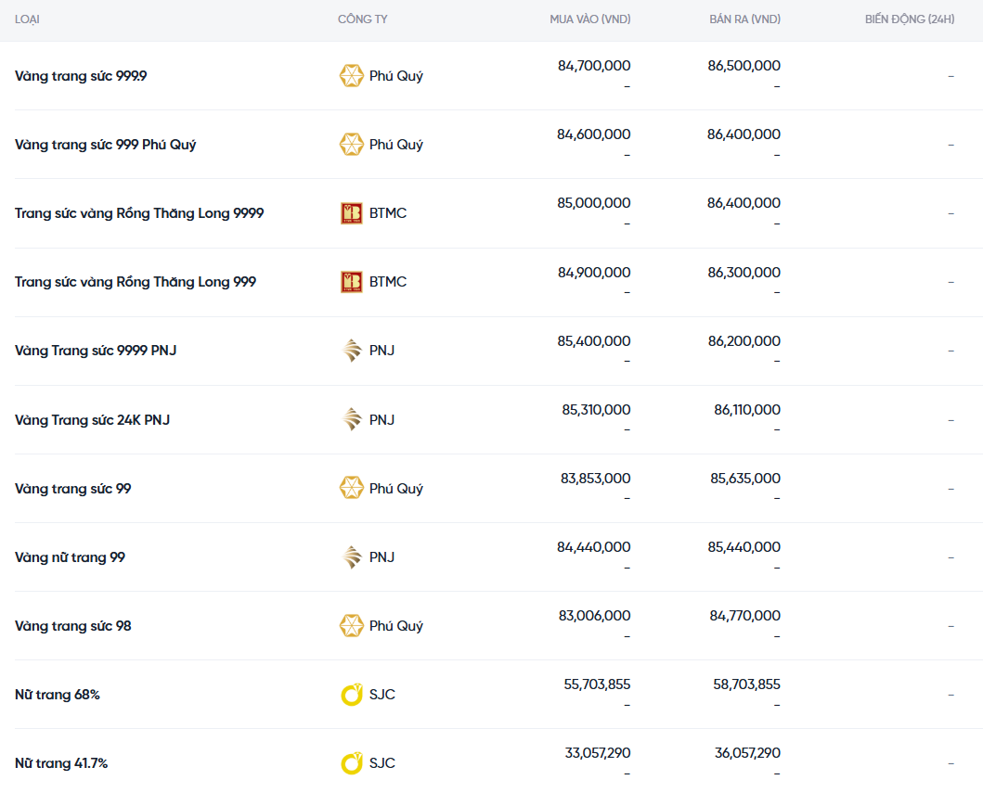Viewport: 983px width, 793px height.
Task: Select Vàng Trang sức 24K PNJ label
Action: click(92, 419)
